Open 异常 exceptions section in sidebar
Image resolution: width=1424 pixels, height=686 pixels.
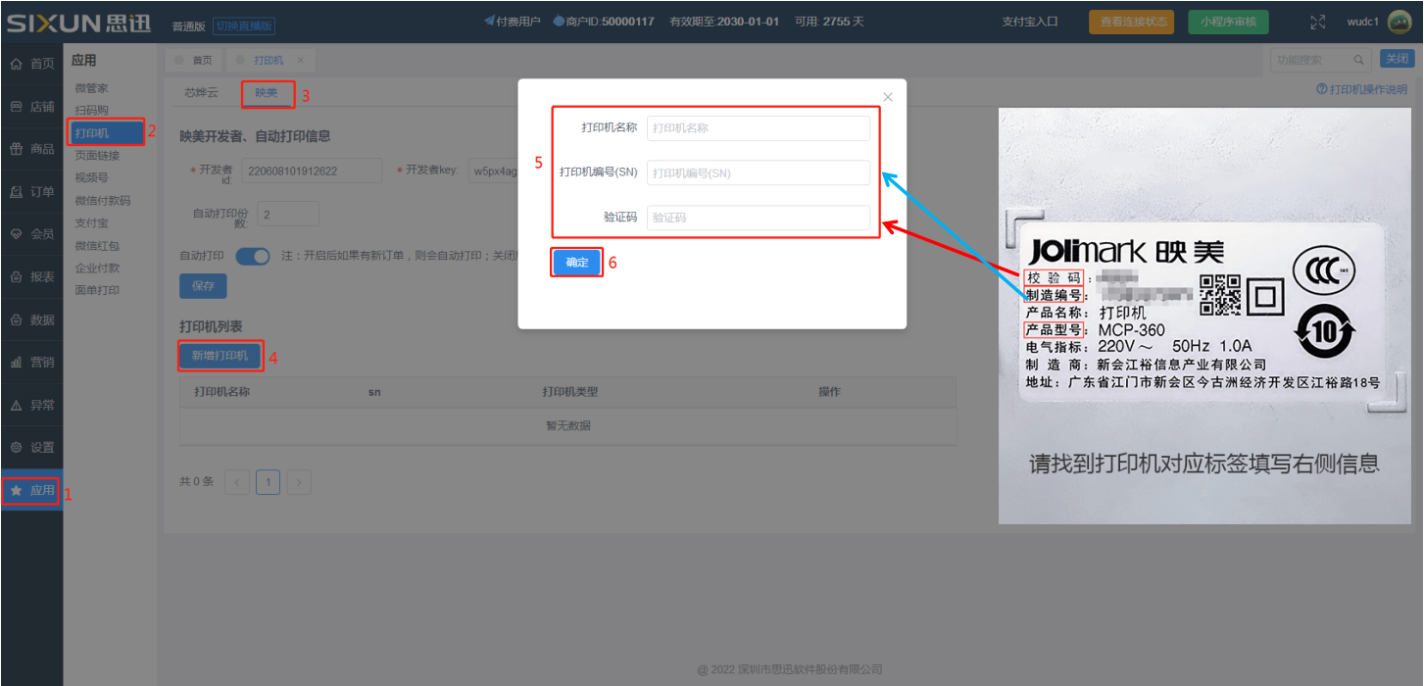coord(31,405)
